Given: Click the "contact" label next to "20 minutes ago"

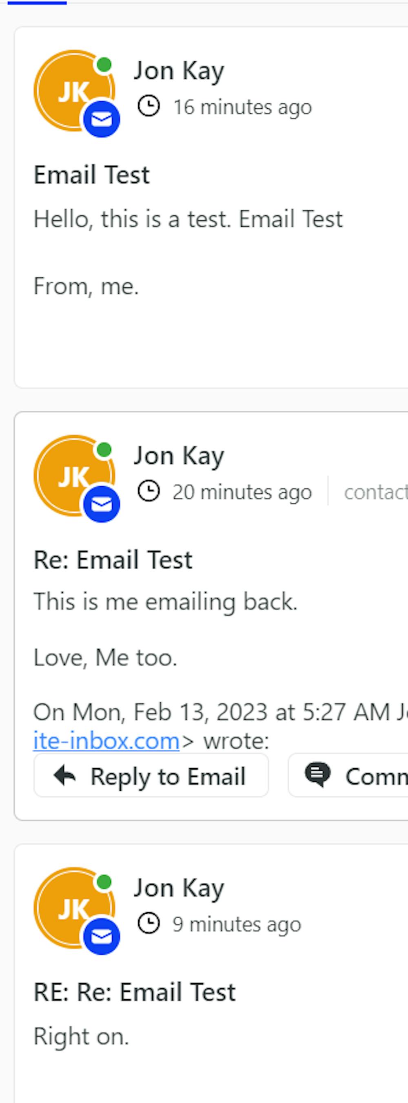Looking at the screenshot, I should [x=375, y=492].
